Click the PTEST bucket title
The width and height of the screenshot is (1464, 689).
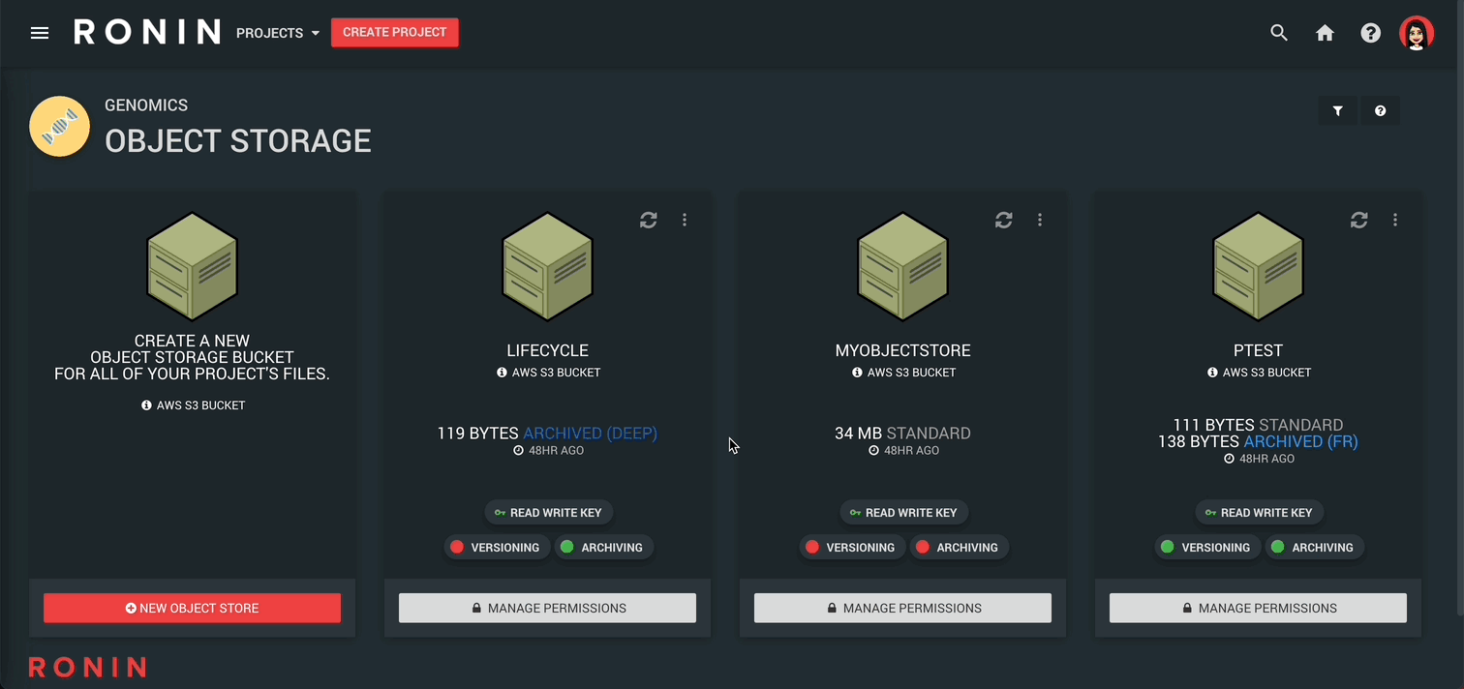point(1258,350)
